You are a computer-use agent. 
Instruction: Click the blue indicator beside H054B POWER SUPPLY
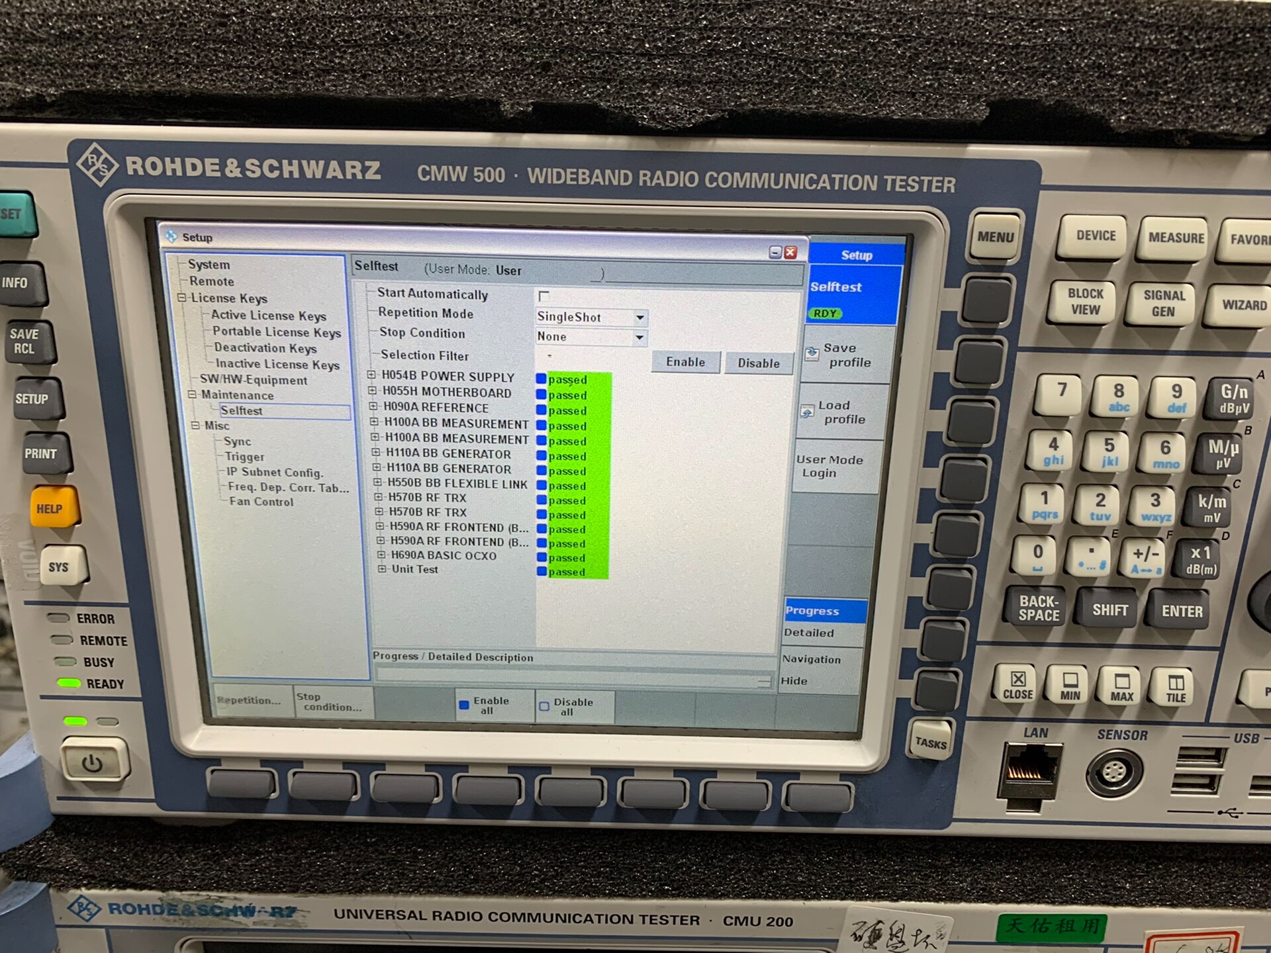pyautogui.click(x=541, y=379)
